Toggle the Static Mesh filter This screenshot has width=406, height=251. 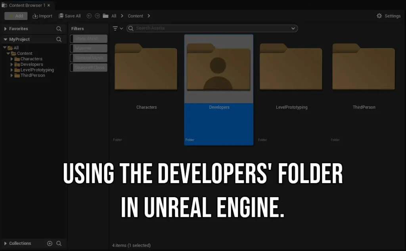(x=89, y=38)
